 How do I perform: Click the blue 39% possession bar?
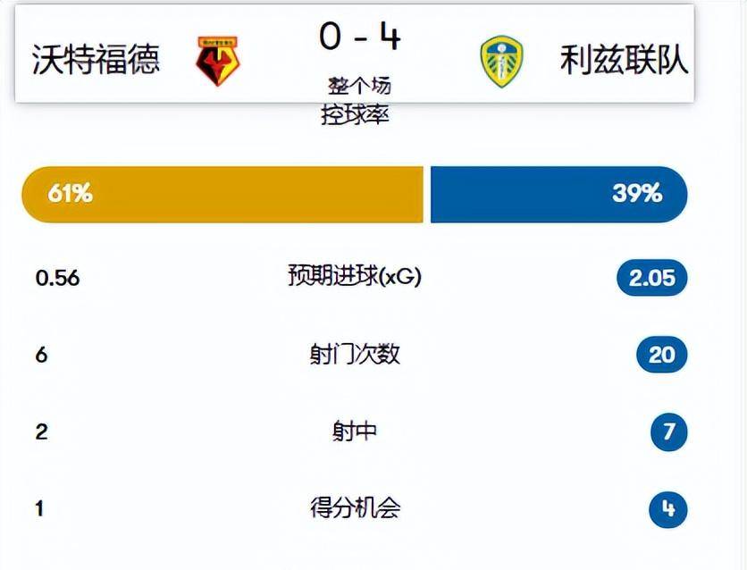(558, 194)
